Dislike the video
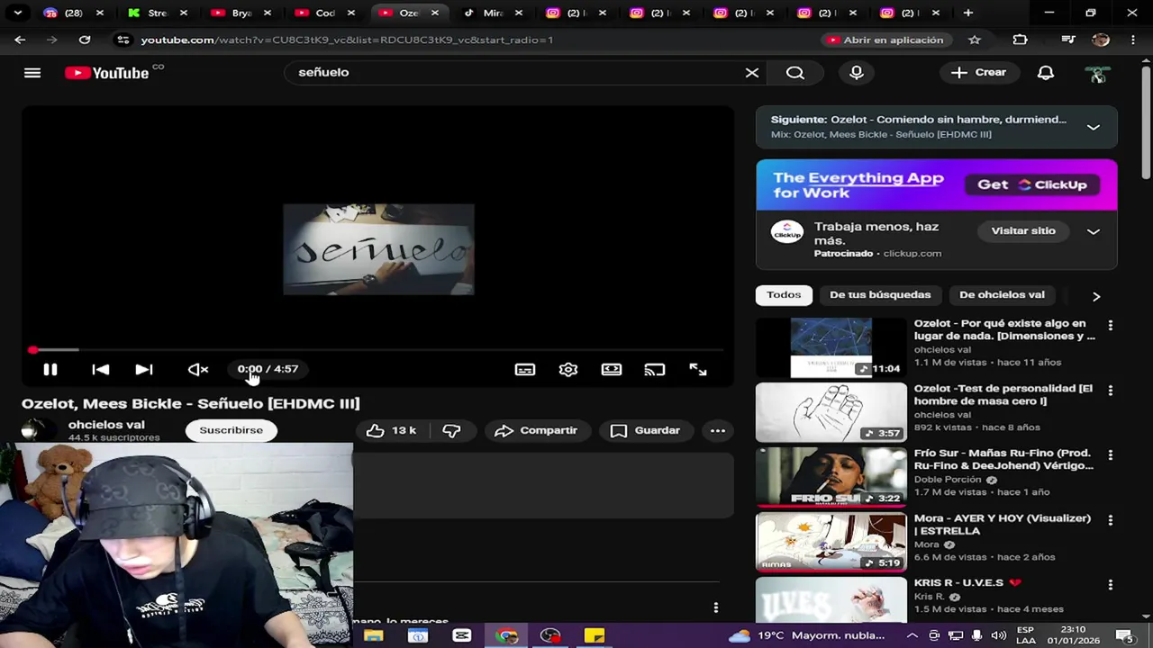 point(451,431)
